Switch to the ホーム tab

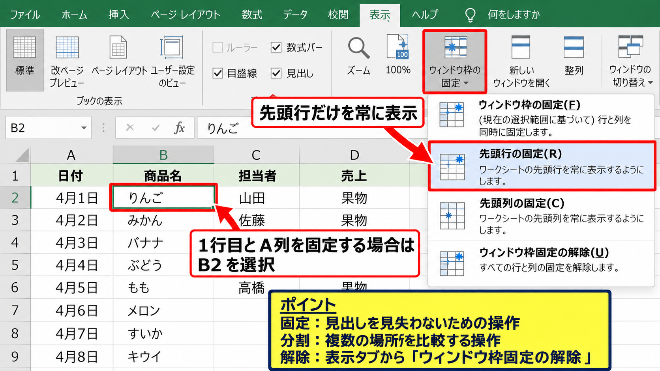[74, 15]
